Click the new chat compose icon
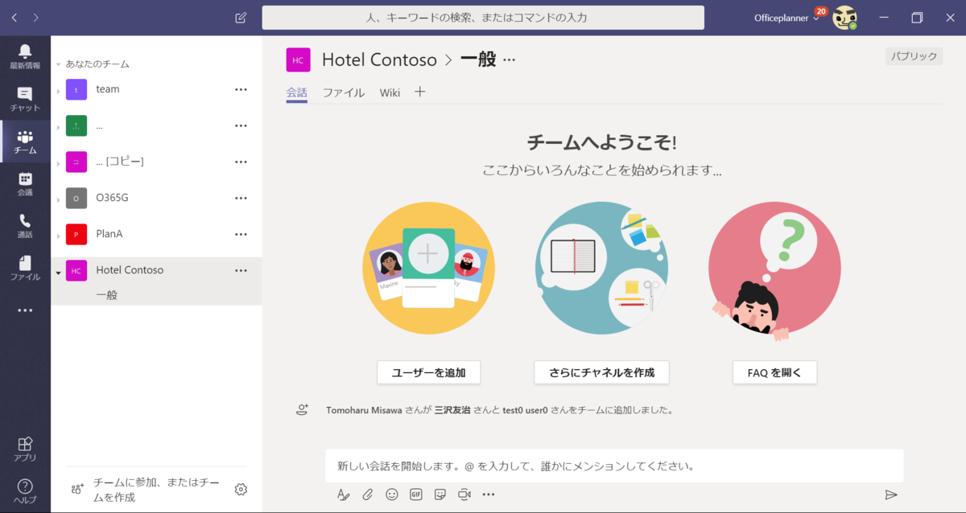 point(241,18)
